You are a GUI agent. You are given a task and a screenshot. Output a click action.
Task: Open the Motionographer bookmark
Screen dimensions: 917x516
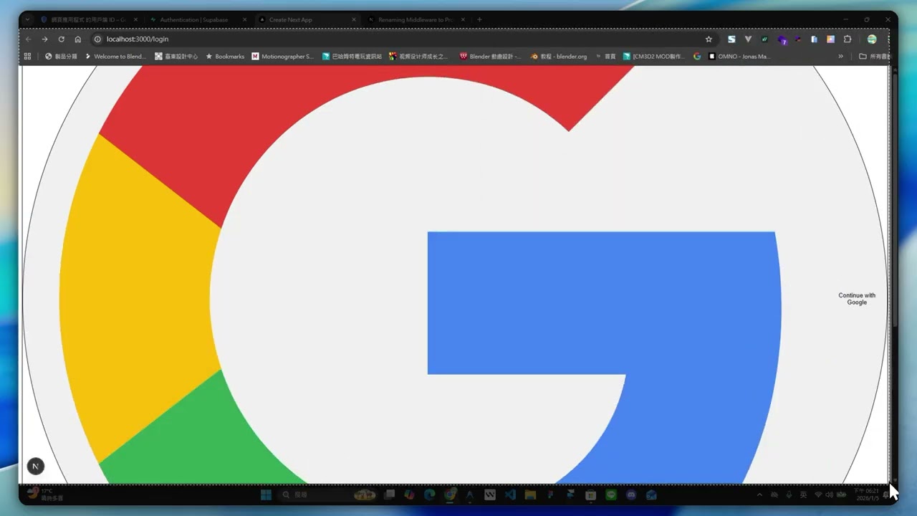(x=282, y=56)
